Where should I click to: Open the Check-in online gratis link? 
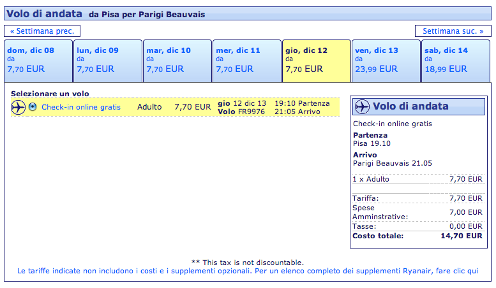coord(81,107)
